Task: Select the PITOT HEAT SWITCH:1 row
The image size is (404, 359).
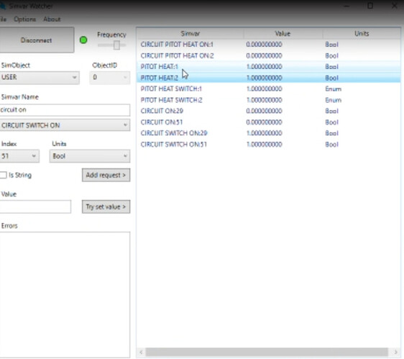Action: (268, 89)
